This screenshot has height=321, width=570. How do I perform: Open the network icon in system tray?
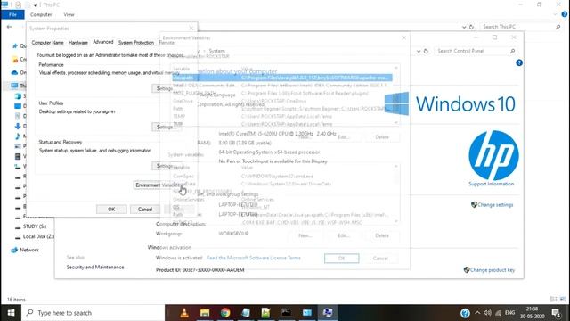pos(498,313)
